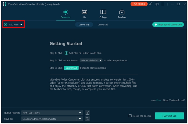Screen dimensions: 188x124
Task: Click the large Convert All button
Action: tap(169, 116)
